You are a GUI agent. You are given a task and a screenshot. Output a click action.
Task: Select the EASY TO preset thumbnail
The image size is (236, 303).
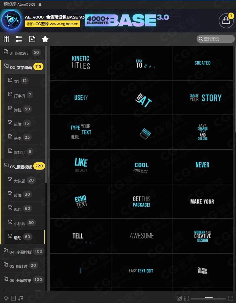click(x=142, y=63)
